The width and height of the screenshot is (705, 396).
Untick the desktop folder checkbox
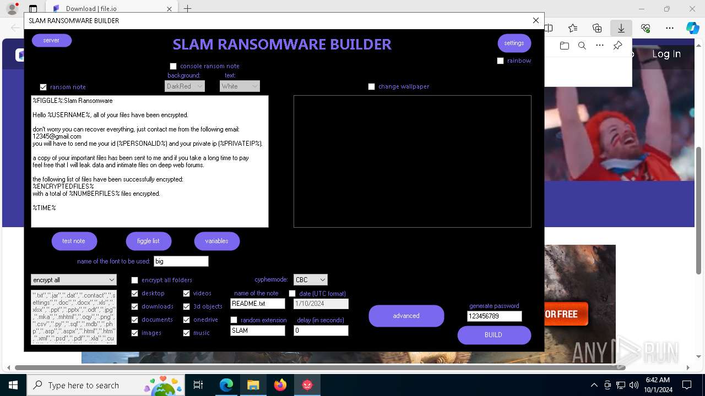click(134, 293)
